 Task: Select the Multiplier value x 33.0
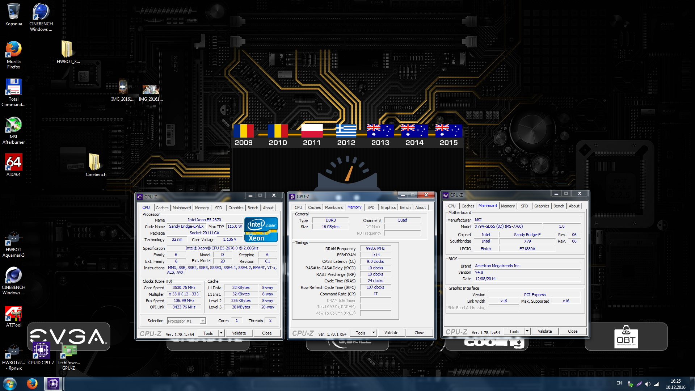(184, 294)
